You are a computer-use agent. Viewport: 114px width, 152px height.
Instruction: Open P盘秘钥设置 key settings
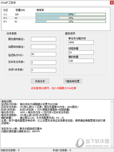tap(73, 81)
